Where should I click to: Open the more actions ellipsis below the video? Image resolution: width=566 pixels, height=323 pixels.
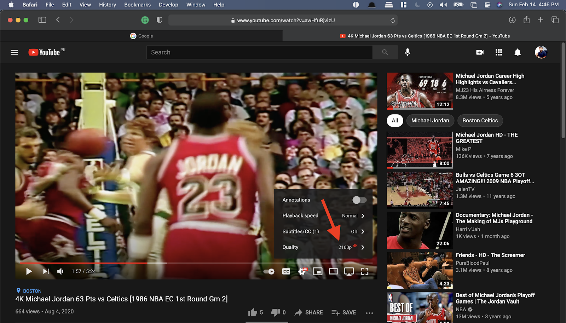pyautogui.click(x=370, y=313)
